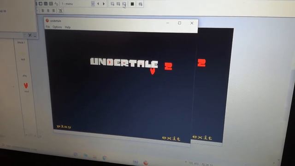Click exit in the running undertale game

click(171, 138)
